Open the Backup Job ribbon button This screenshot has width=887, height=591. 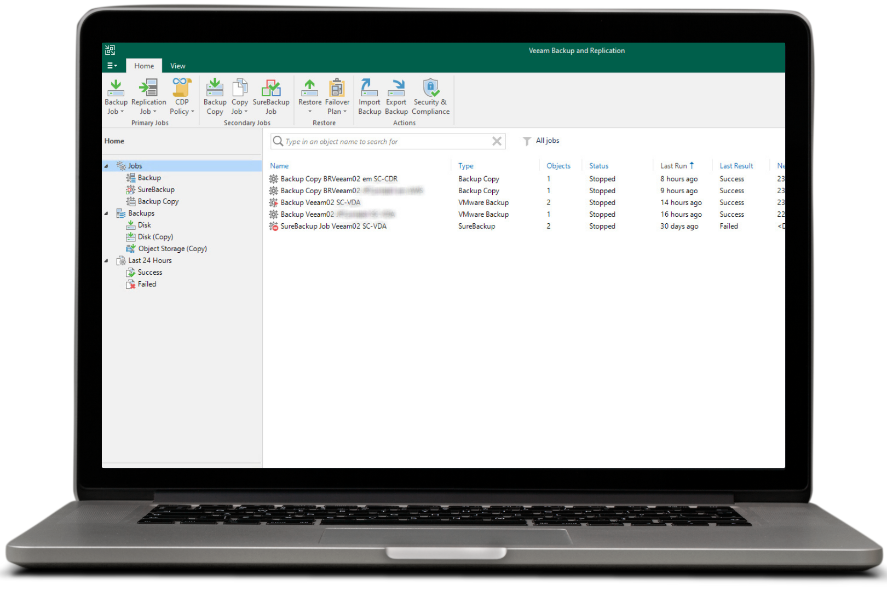coord(116,97)
